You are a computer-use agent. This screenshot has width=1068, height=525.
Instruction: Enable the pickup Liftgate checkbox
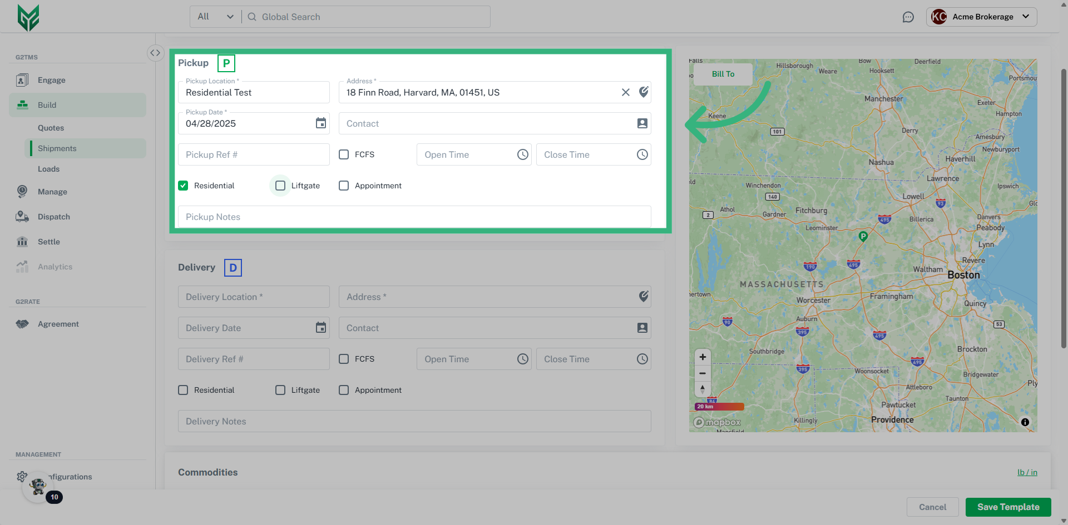pos(280,186)
